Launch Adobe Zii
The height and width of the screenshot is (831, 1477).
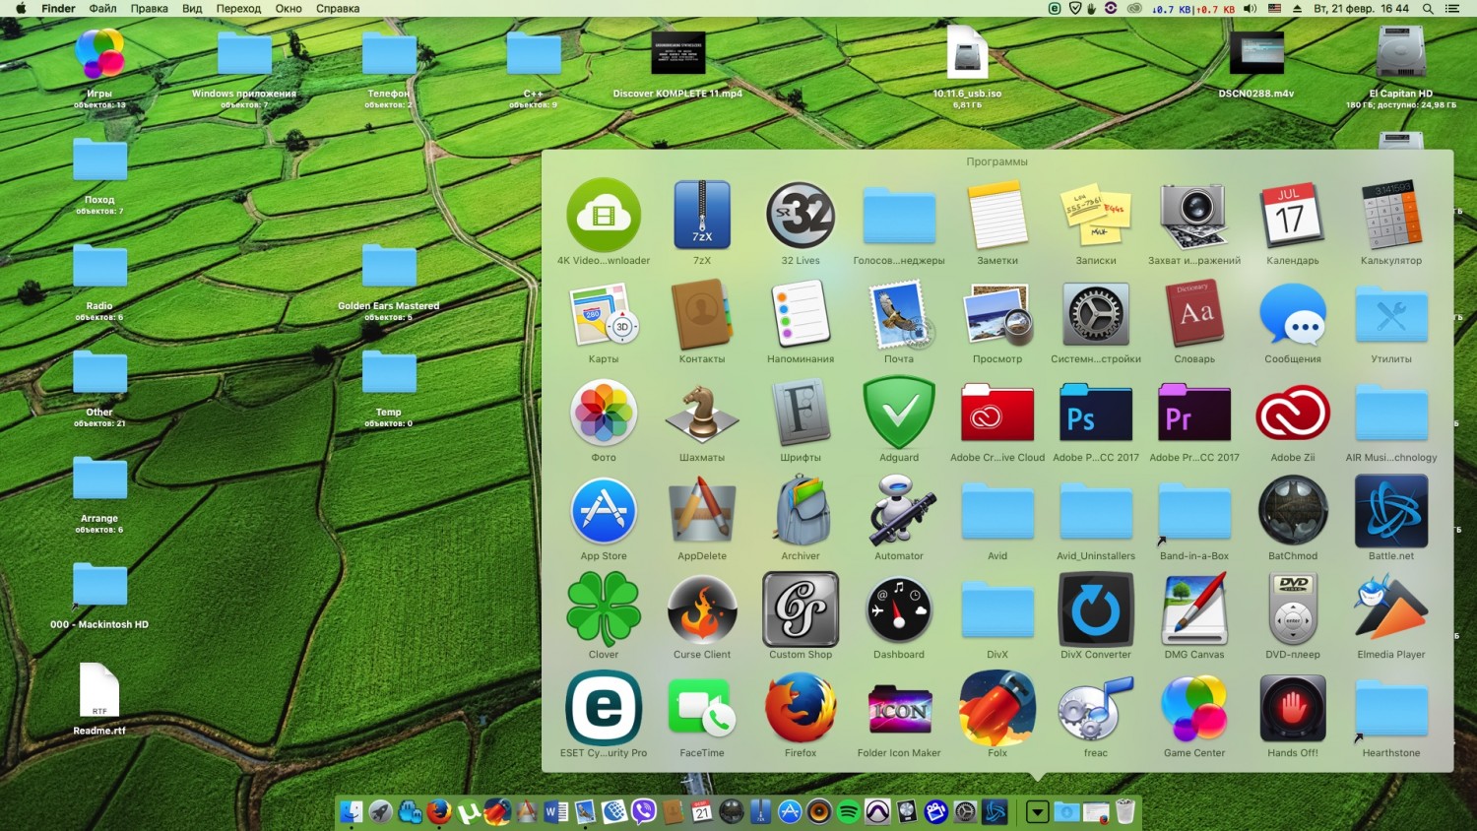(x=1293, y=413)
